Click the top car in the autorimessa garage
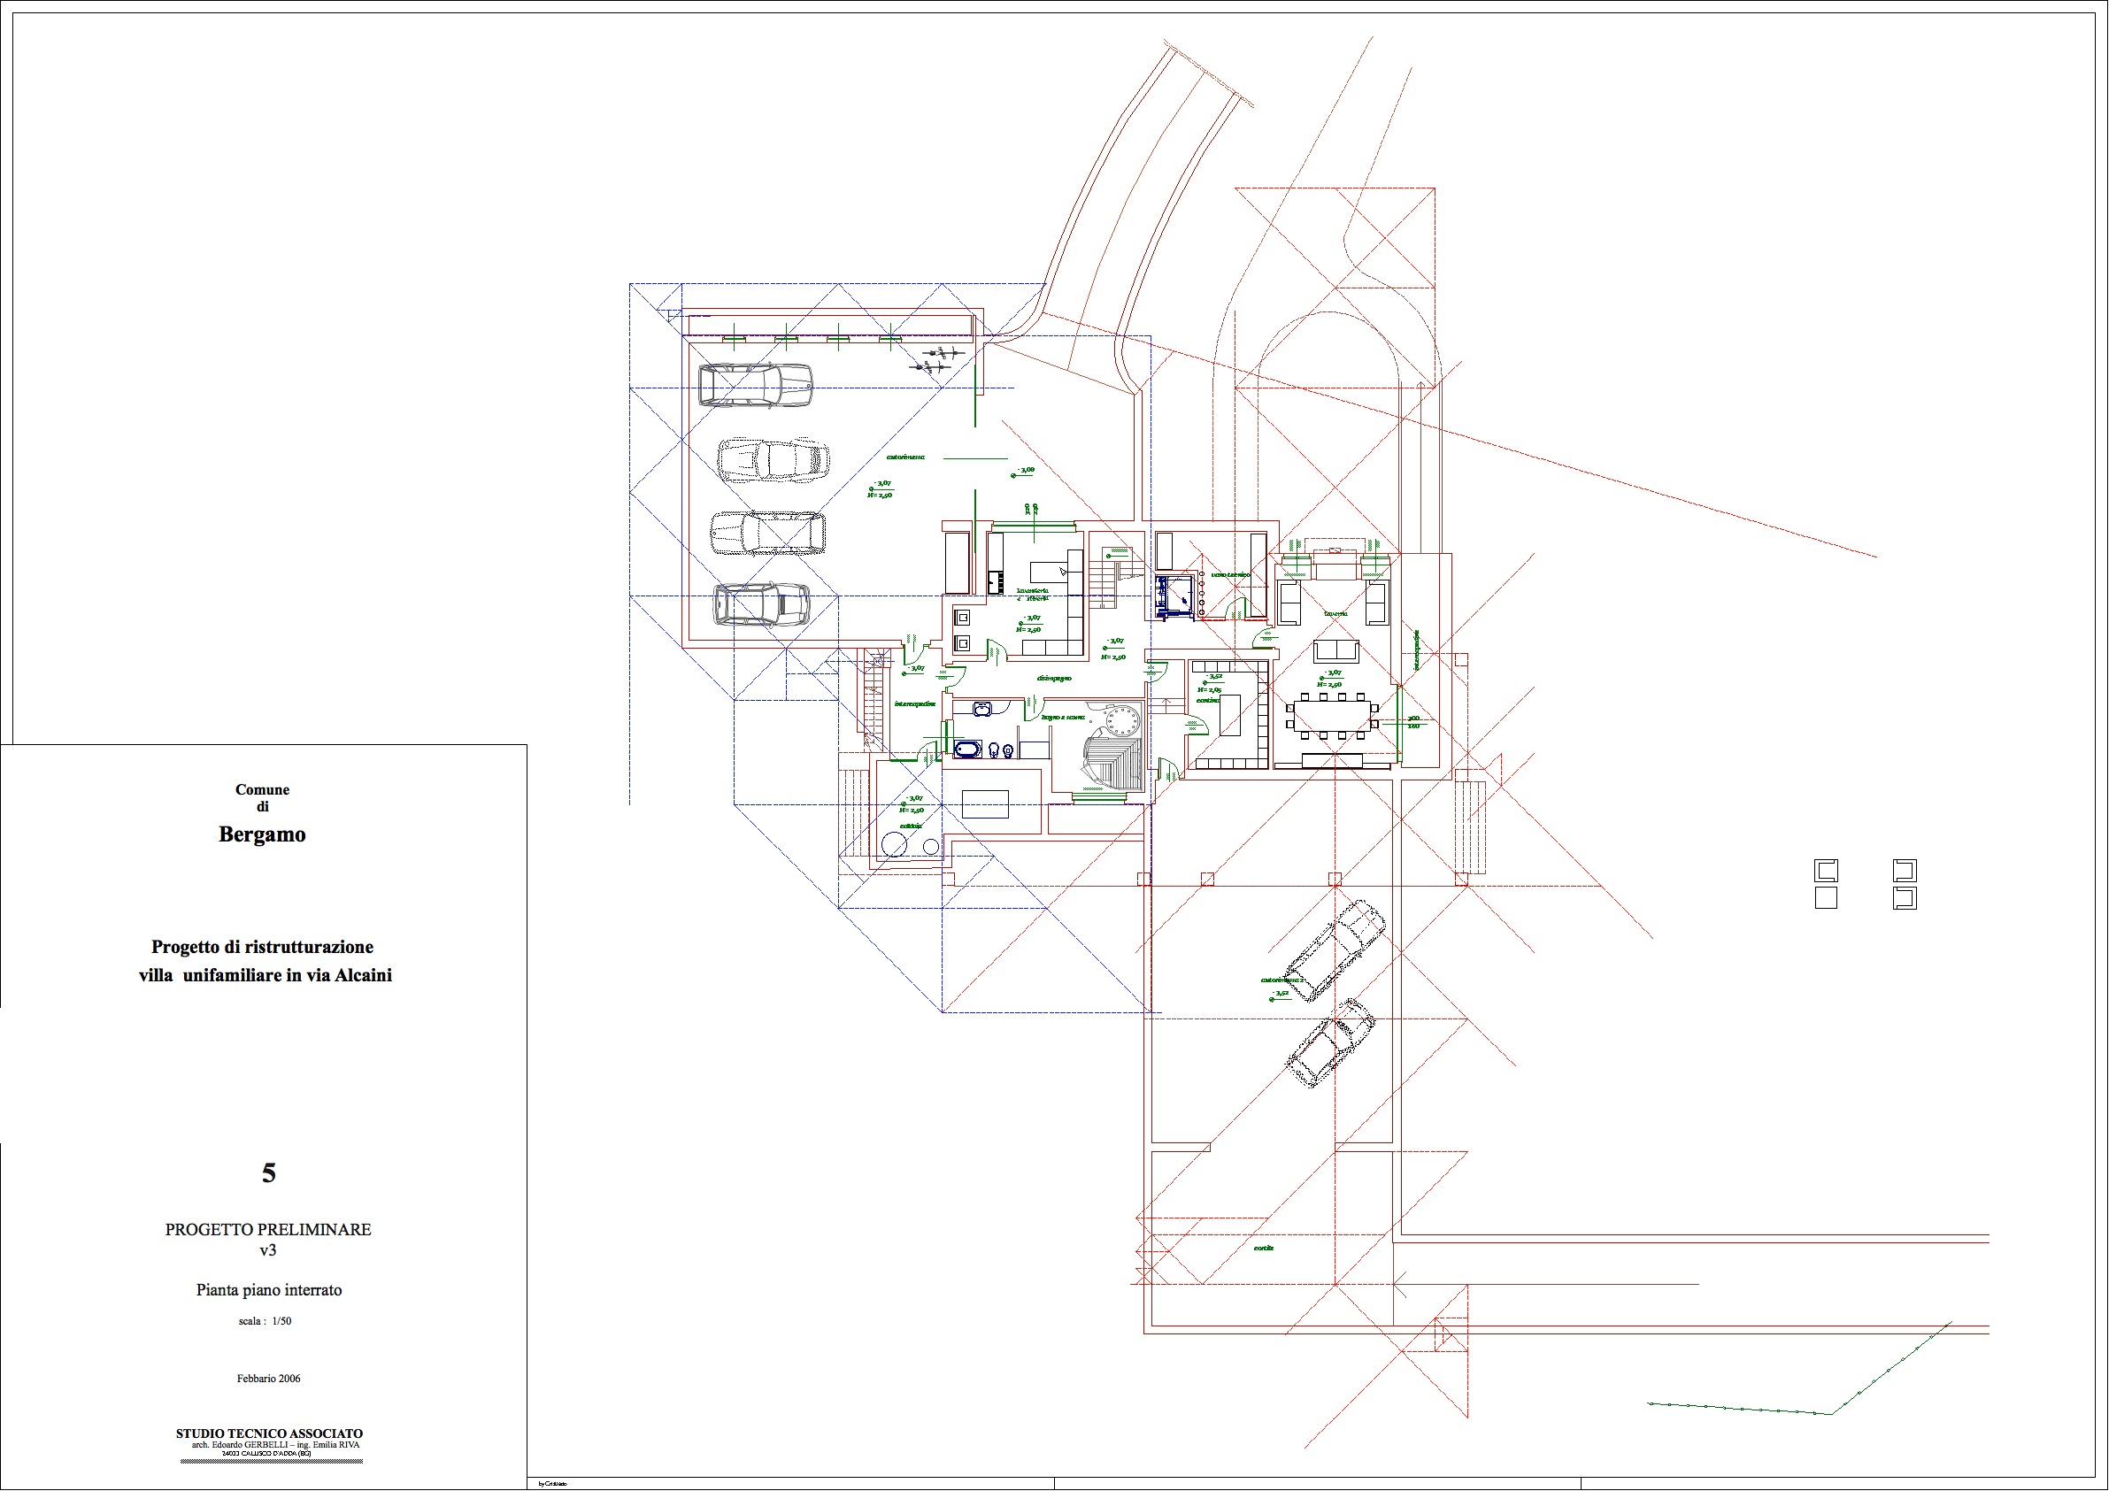 [x=755, y=385]
